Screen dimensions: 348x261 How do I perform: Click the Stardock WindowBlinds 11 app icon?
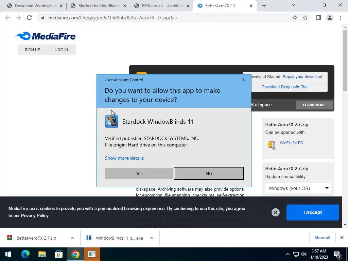click(x=111, y=121)
